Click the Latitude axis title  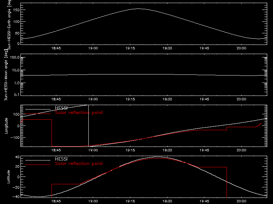(x=8, y=177)
